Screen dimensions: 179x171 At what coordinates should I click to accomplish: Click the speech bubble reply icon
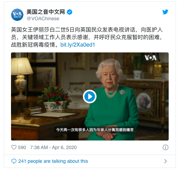[14, 161]
